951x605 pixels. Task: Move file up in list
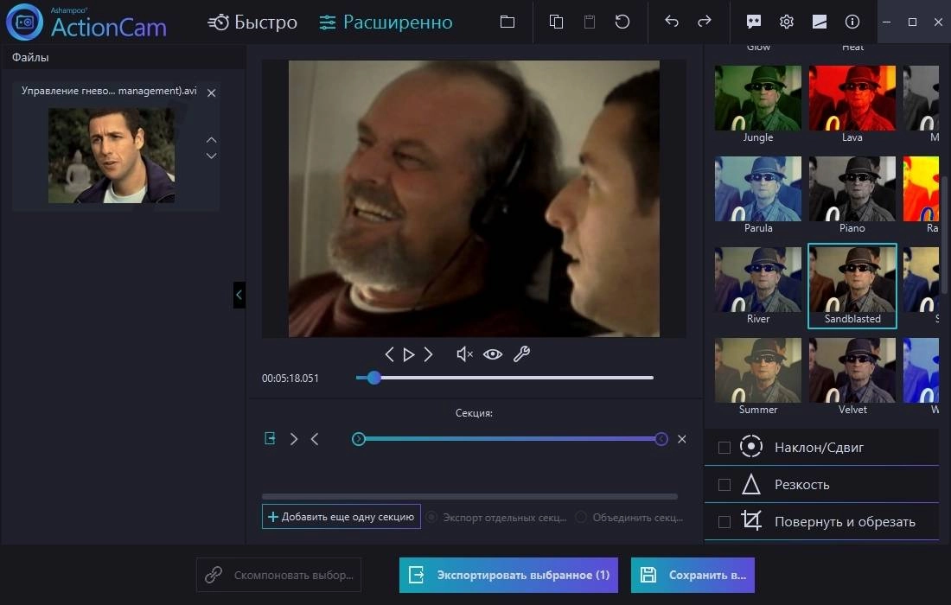click(211, 140)
